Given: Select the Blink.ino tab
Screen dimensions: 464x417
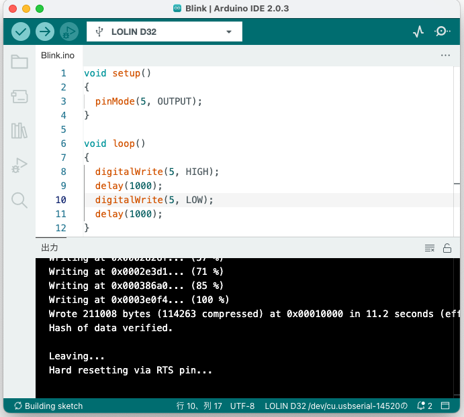Looking at the screenshot, I should 58,56.
